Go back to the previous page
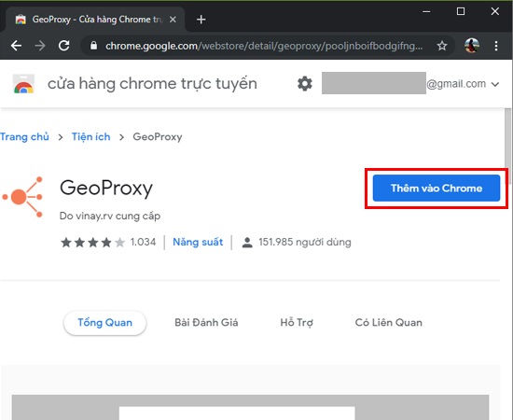 [16, 46]
